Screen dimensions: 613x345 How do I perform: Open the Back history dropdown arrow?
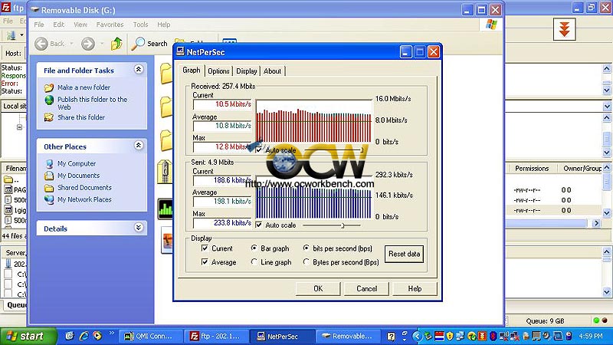(x=72, y=44)
